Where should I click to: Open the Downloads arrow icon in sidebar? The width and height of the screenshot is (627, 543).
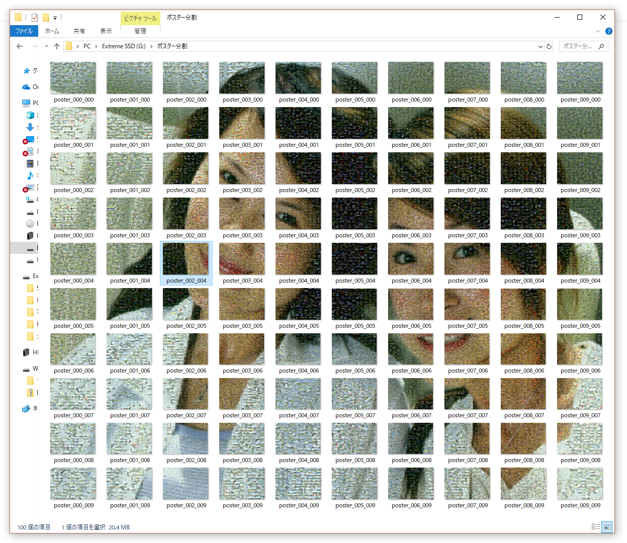30,127
